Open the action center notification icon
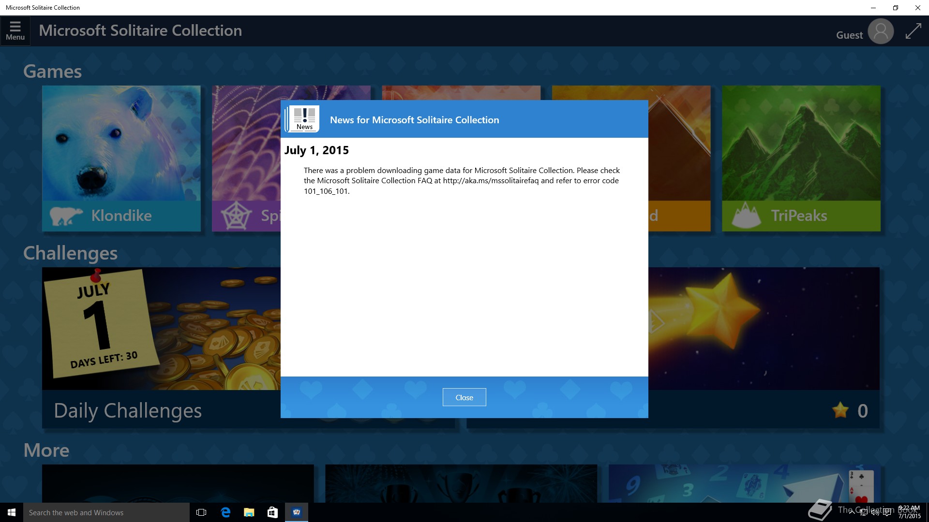Image resolution: width=929 pixels, height=522 pixels. coord(887,512)
